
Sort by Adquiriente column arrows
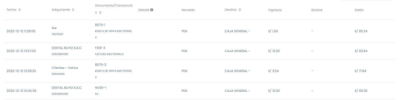(73, 10)
